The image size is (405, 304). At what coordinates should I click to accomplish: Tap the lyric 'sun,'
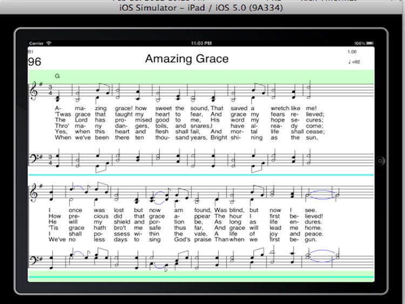point(312,138)
